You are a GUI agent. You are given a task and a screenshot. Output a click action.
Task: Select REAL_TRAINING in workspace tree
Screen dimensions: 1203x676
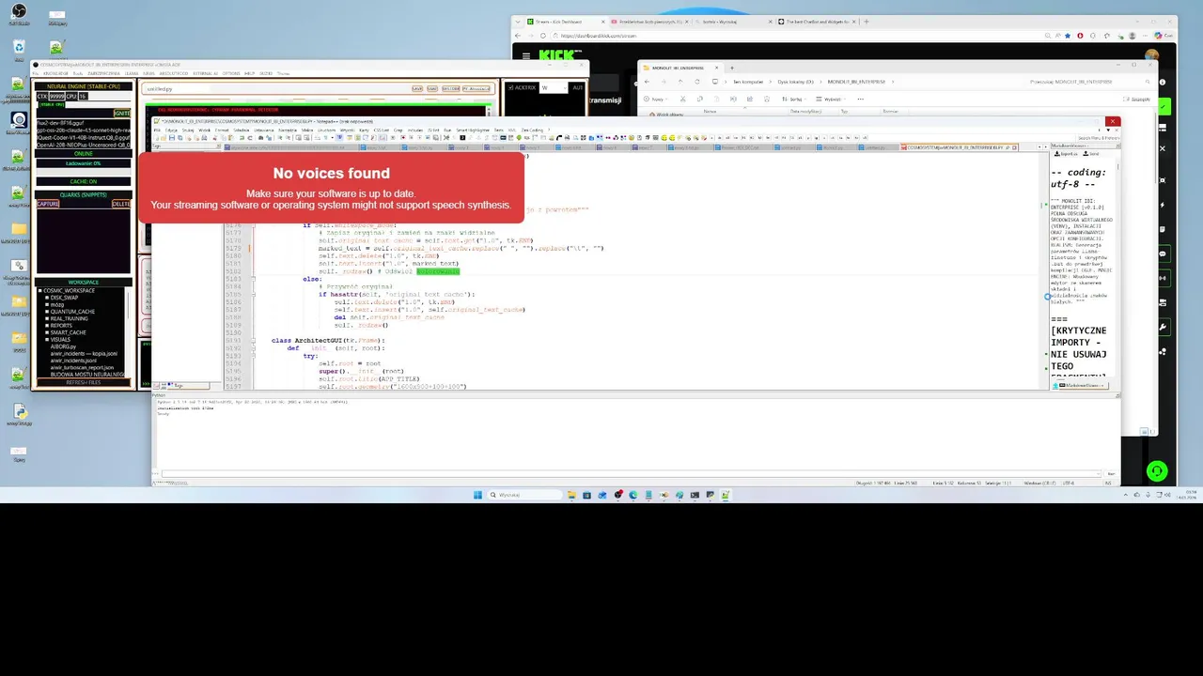(69, 318)
